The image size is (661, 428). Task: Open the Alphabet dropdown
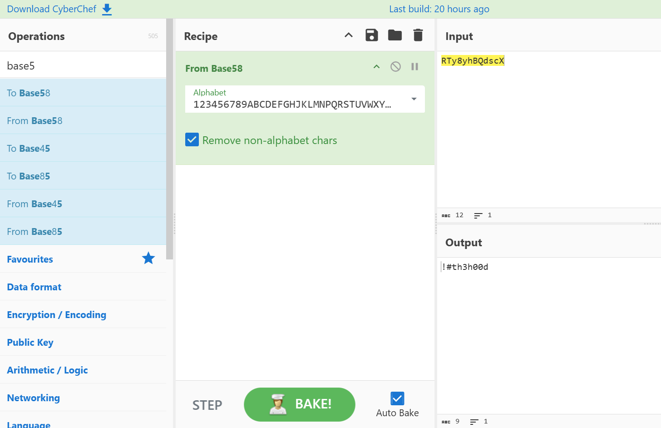pos(414,99)
